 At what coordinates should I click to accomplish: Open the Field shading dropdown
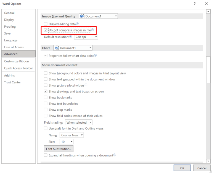pyautogui.click(x=79, y=123)
